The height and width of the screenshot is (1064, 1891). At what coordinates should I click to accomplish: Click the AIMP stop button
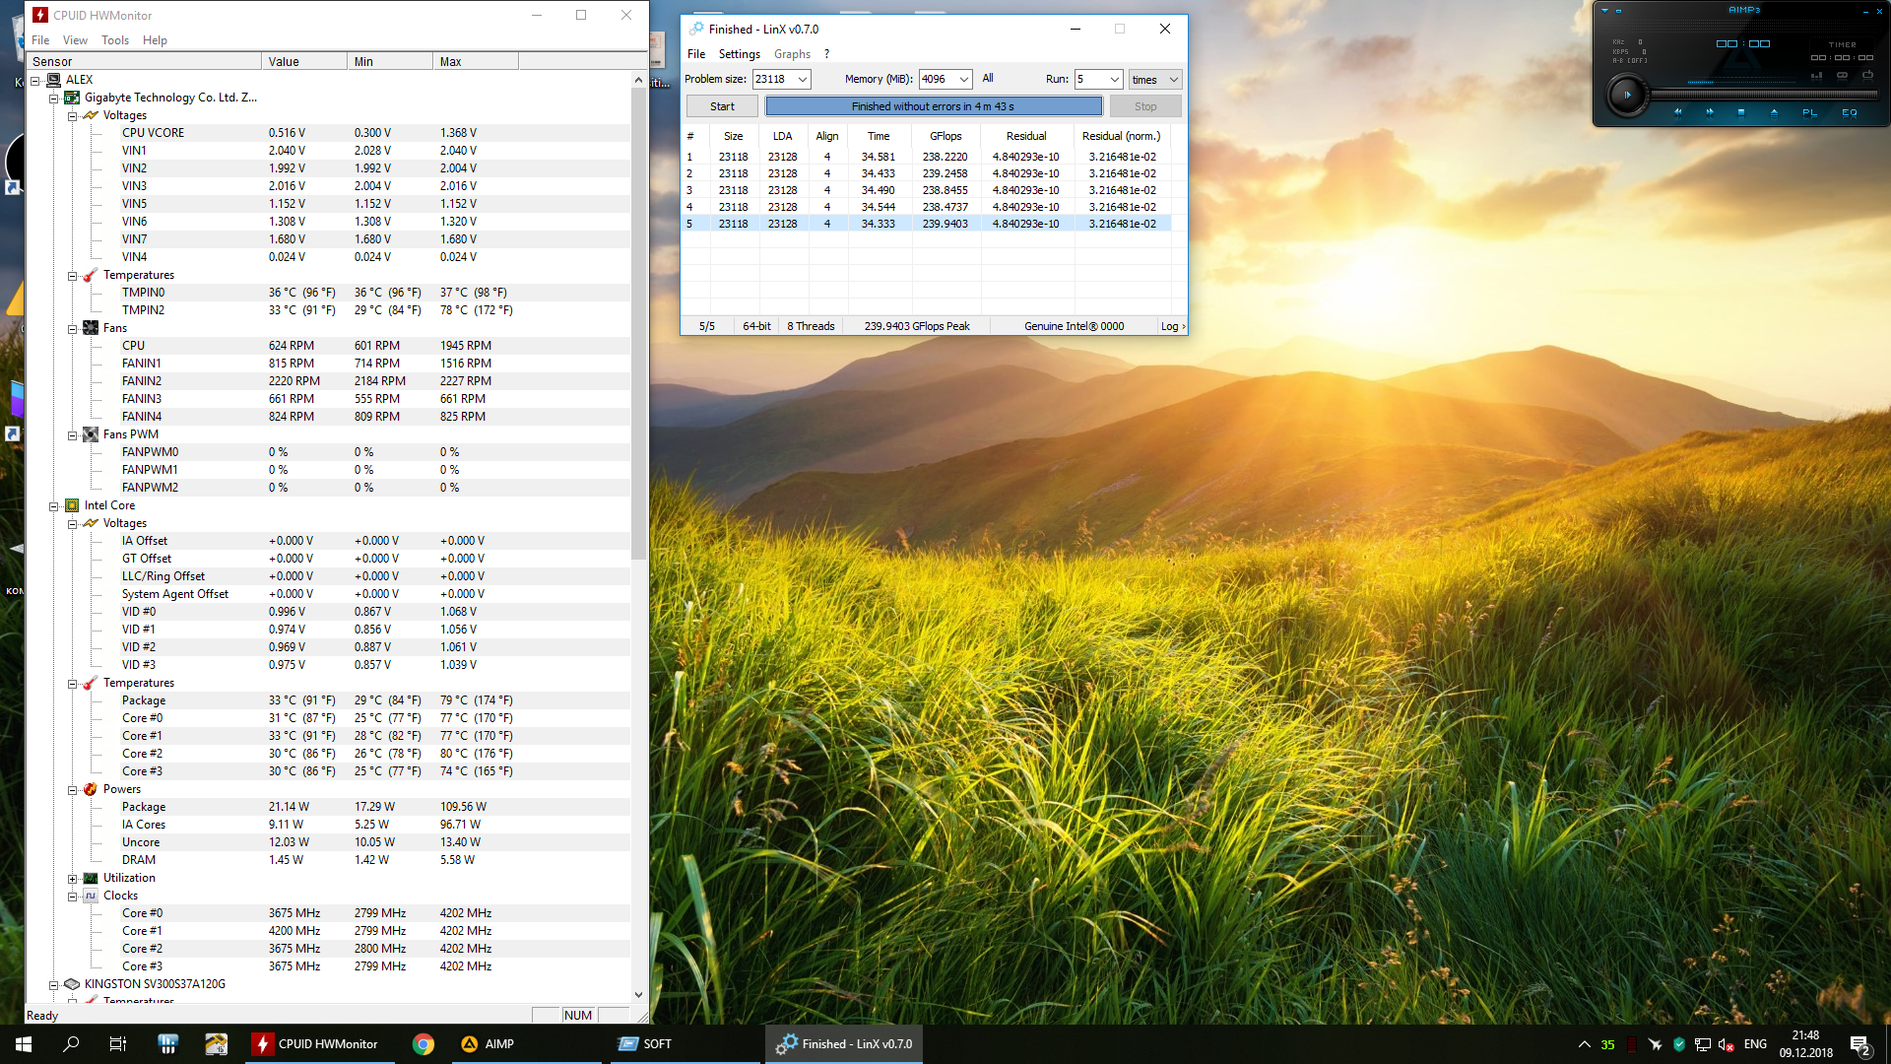tap(1741, 112)
